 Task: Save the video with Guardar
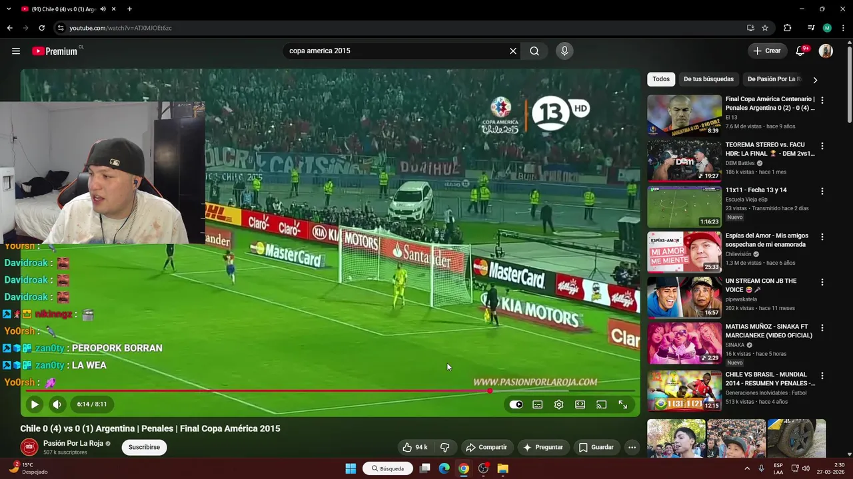pyautogui.click(x=596, y=447)
